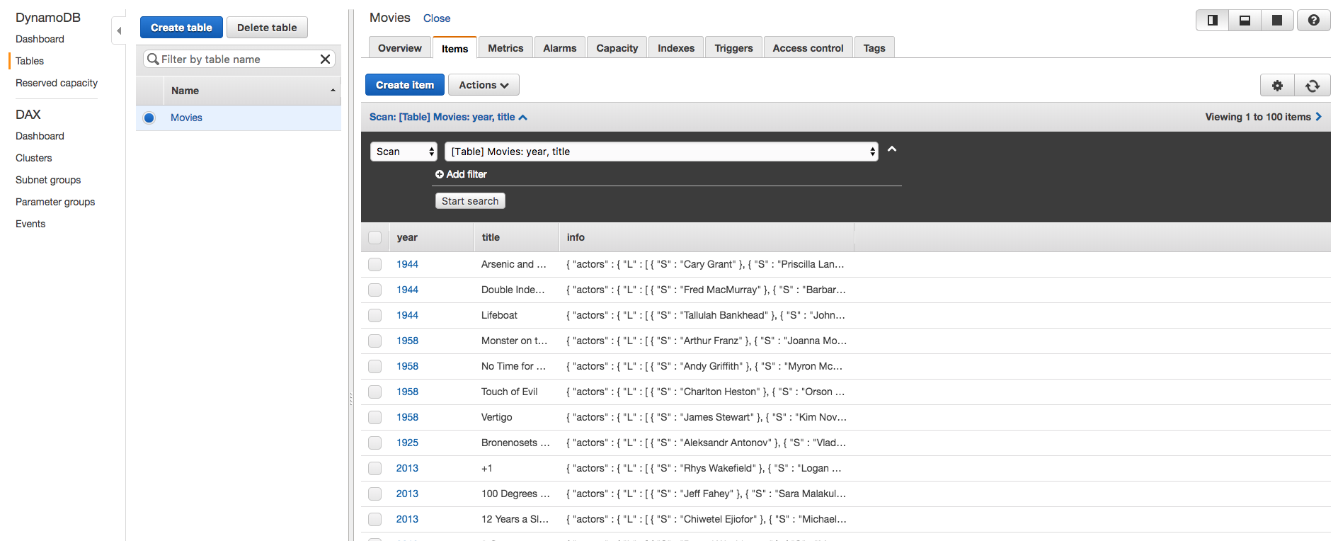Open the Actions dropdown menu
This screenshot has height=541, width=1338.
pos(484,85)
